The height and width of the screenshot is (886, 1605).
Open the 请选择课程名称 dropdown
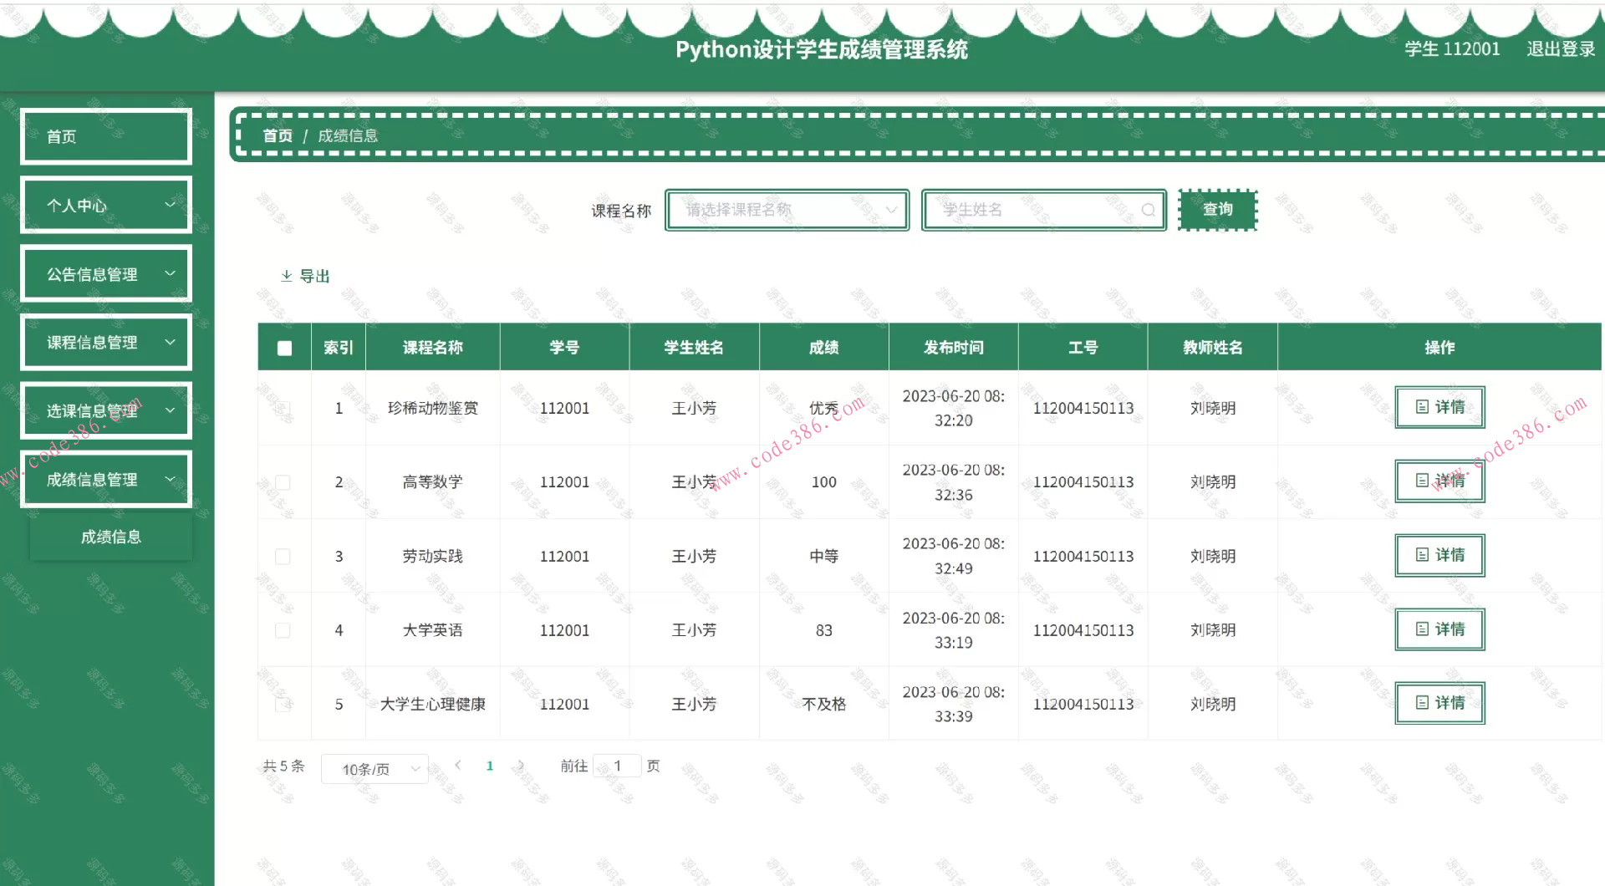coord(786,210)
